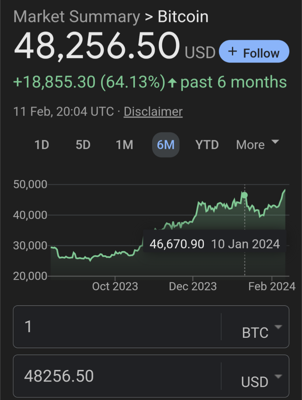Viewport: 302px width, 400px height.
Task: Click the plus Follow button
Action: point(254,51)
